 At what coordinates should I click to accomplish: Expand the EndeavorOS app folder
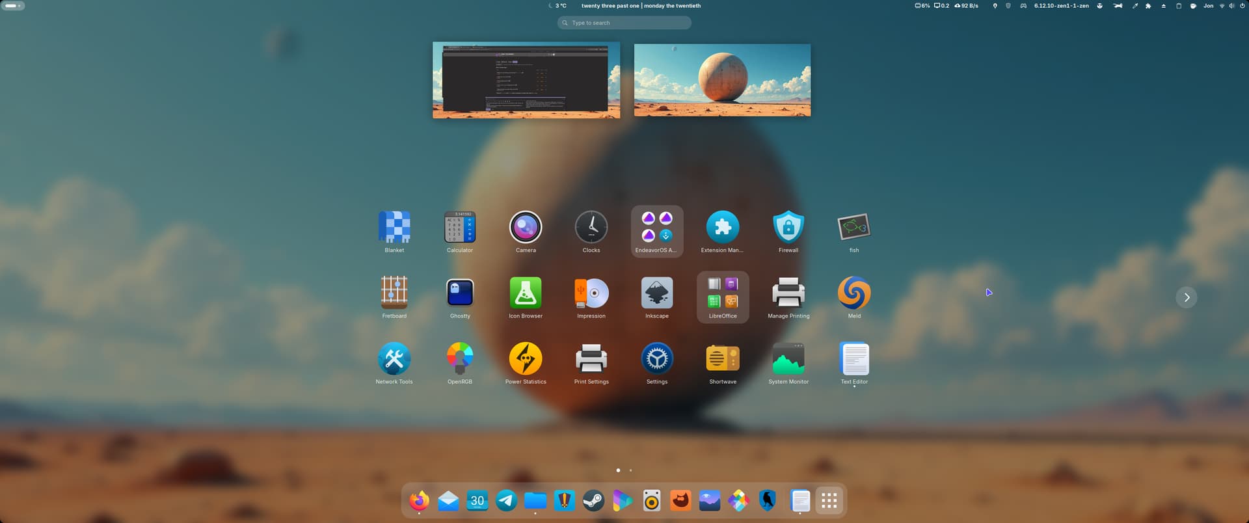[657, 231]
